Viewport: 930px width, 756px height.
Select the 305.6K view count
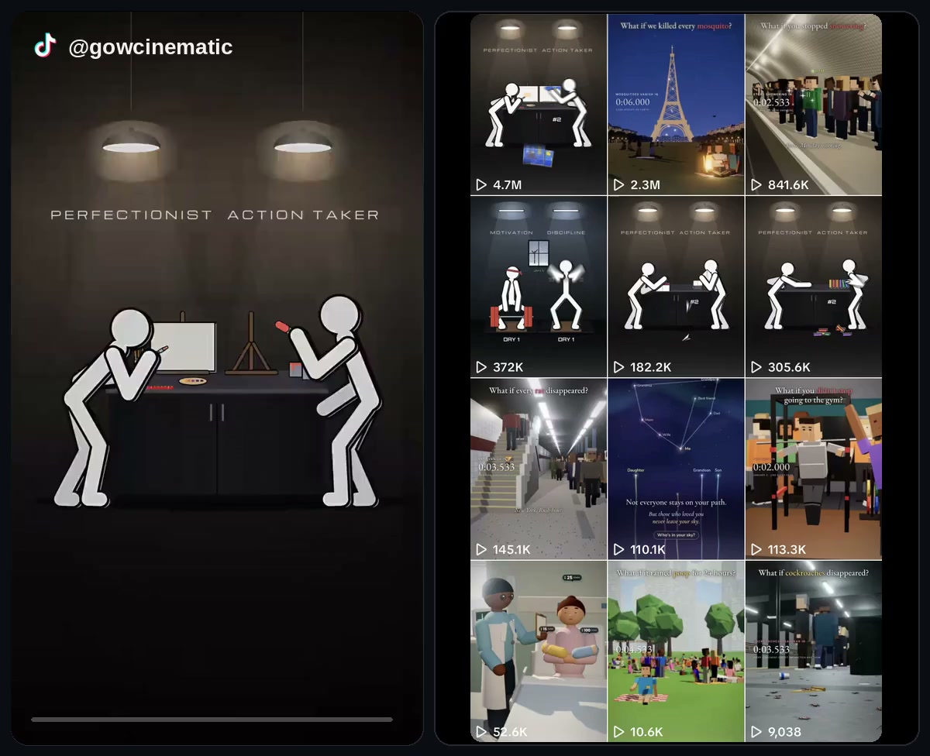click(789, 367)
